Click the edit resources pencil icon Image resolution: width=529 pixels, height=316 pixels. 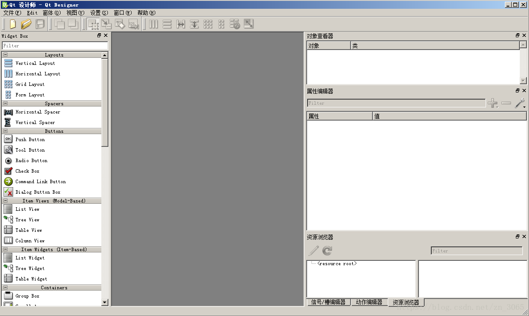(314, 251)
